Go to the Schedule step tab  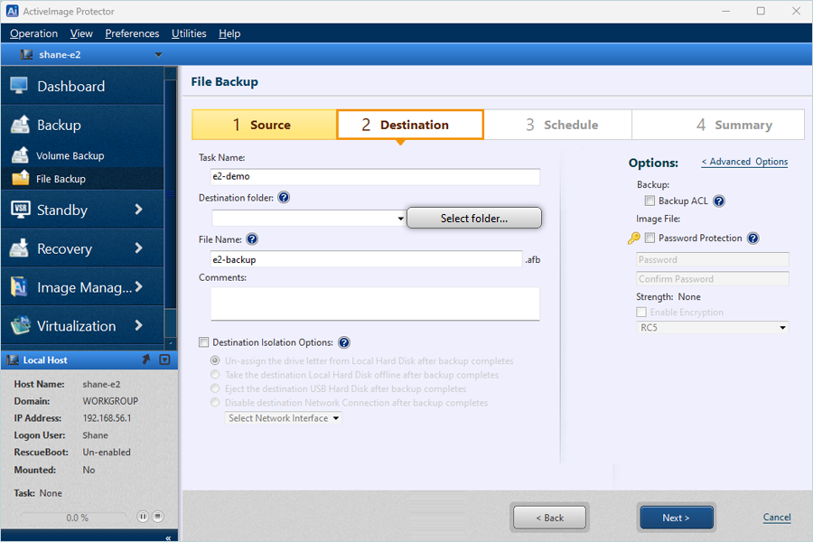pyautogui.click(x=558, y=125)
